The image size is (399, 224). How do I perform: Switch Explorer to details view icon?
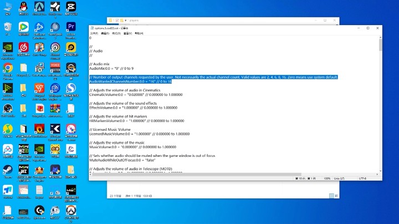click(331, 196)
